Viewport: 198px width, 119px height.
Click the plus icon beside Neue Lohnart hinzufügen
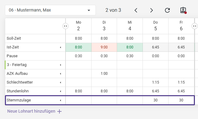click(59, 111)
